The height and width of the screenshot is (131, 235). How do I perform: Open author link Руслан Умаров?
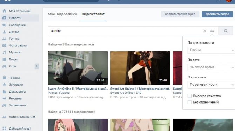pyautogui.click(x=59, y=93)
